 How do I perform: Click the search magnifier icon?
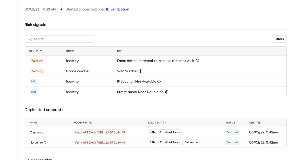30,39
